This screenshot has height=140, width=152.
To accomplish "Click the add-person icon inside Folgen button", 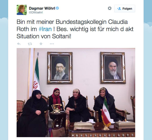I will tap(119, 9).
